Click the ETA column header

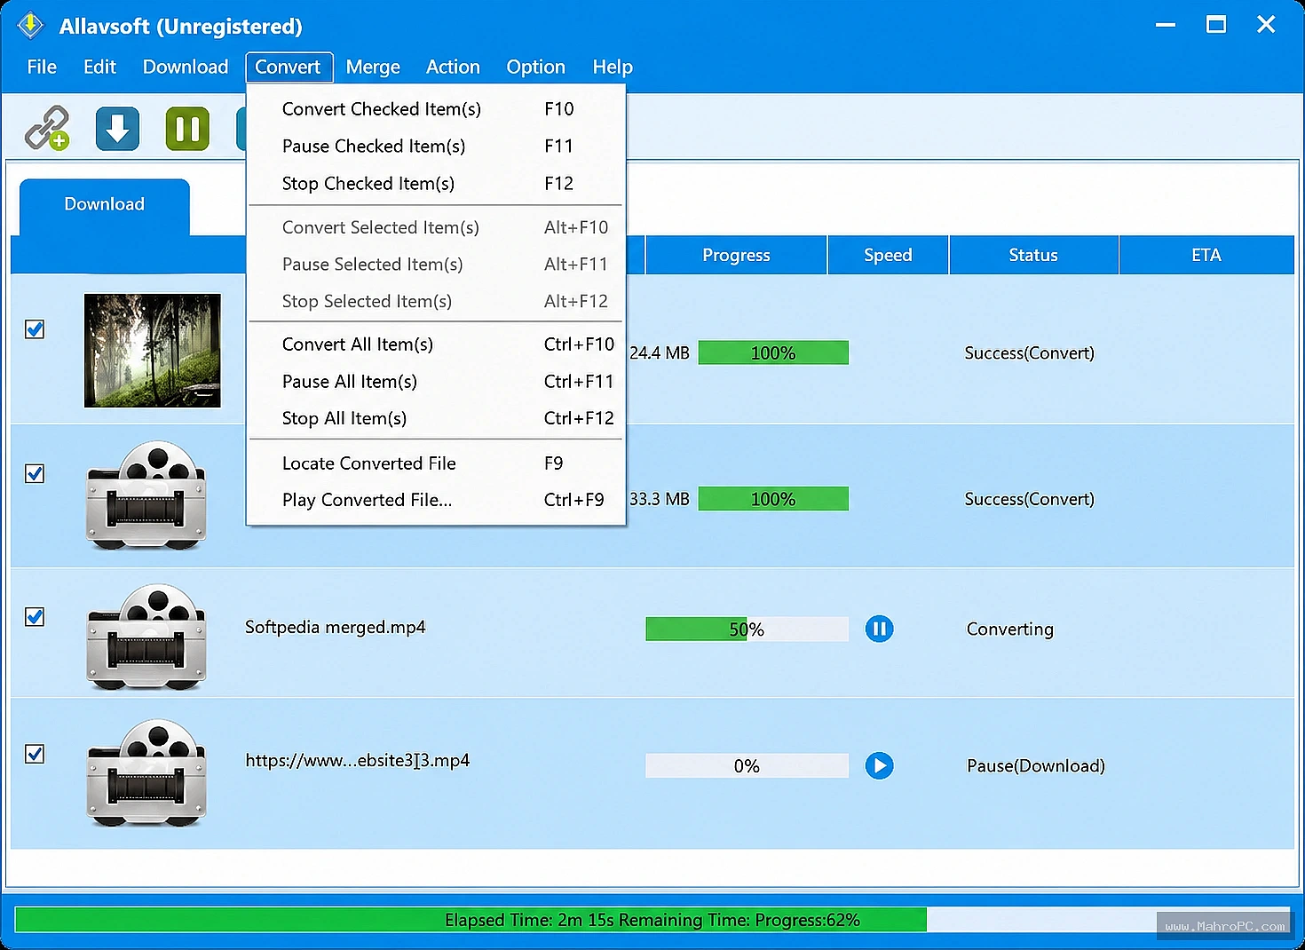tap(1206, 255)
